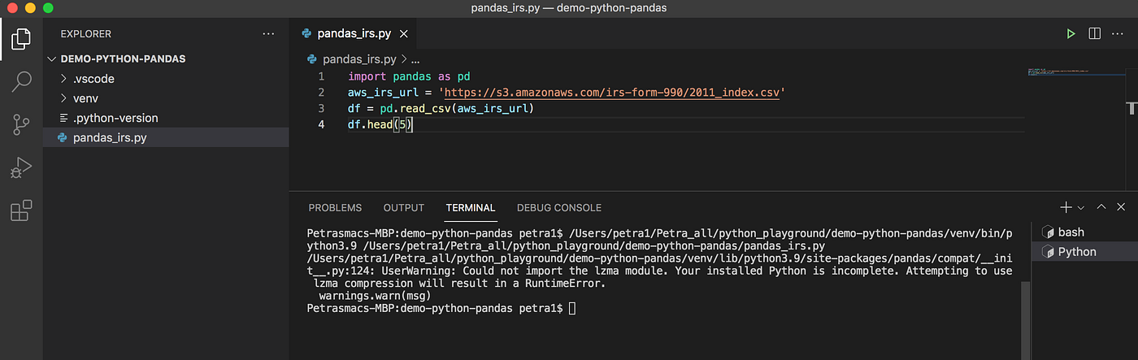1138x360 pixels.
Task: Close the pandas_irs.py editor tab
Action: (x=404, y=34)
